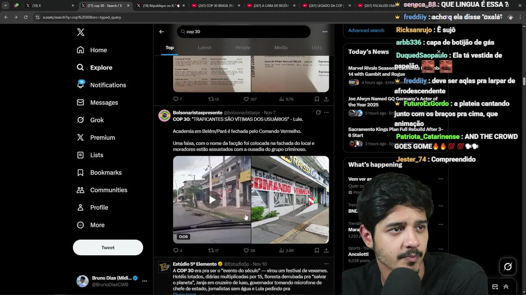Expand the messages drawer double arrow
Viewport: 526px width, 295px height.
(x=506, y=287)
